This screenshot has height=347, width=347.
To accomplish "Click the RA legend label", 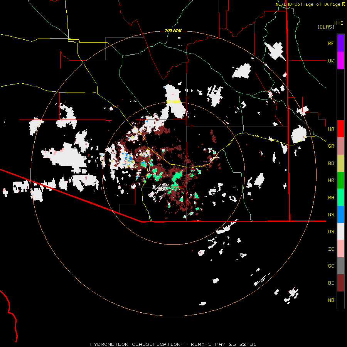I will pos(331,198).
